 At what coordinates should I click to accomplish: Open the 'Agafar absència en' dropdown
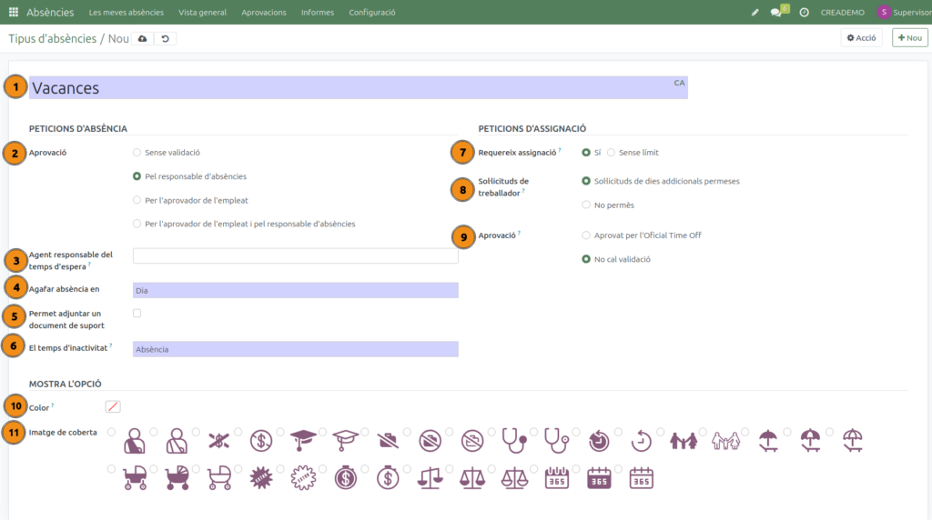(295, 290)
